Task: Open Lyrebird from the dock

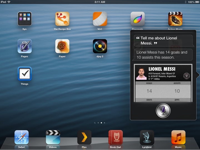Action: (147, 137)
